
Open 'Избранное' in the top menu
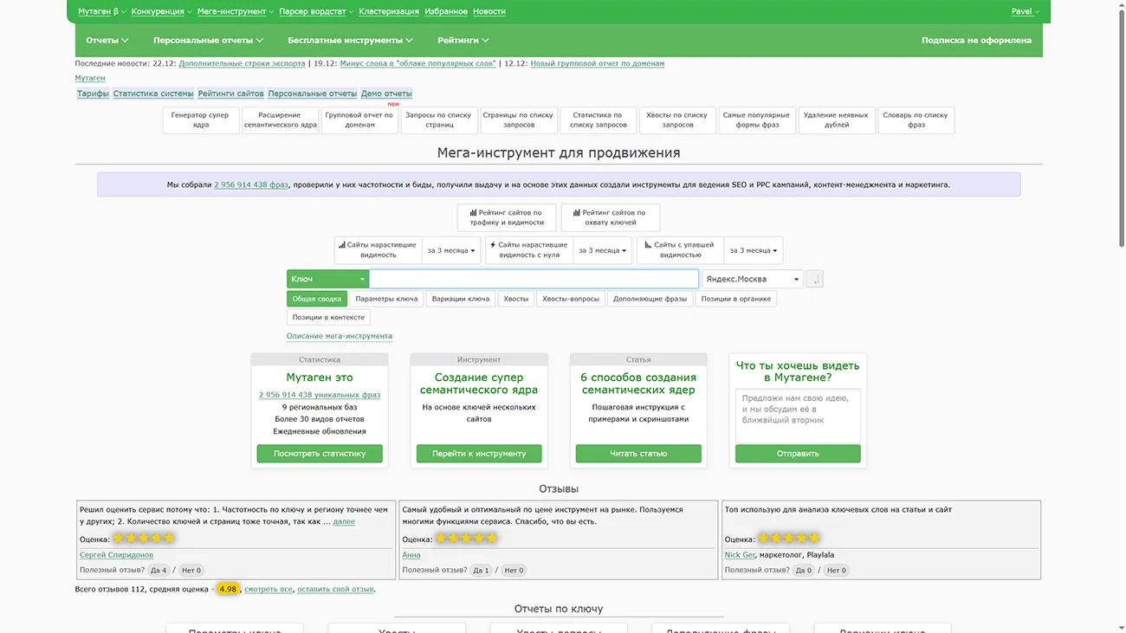tap(446, 12)
